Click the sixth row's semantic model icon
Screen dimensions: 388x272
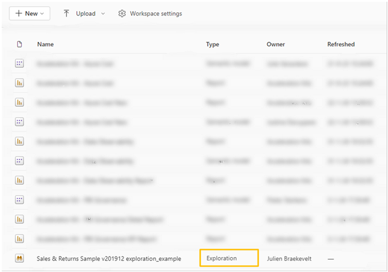(x=20, y=161)
